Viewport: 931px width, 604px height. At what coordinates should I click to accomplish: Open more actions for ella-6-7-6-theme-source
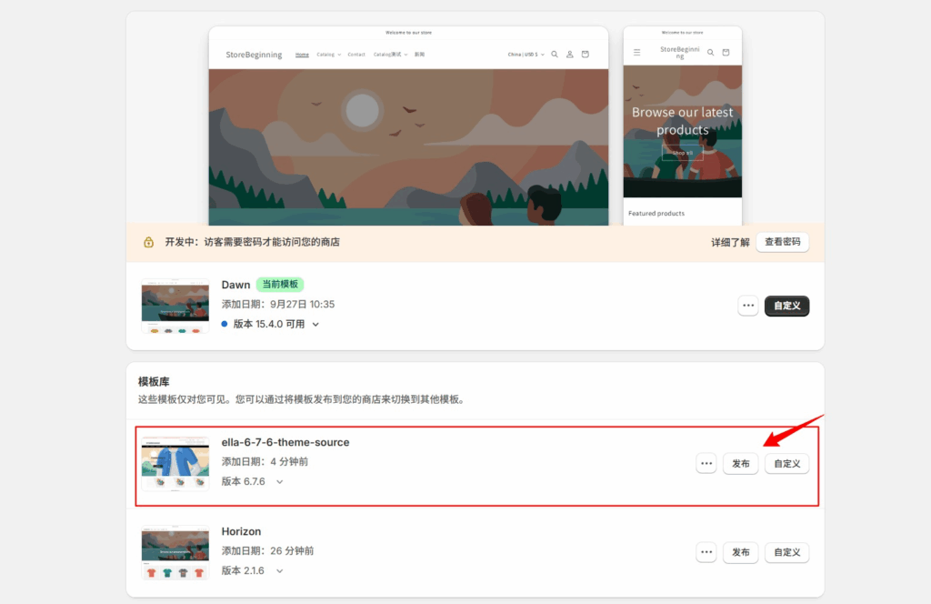click(x=706, y=464)
